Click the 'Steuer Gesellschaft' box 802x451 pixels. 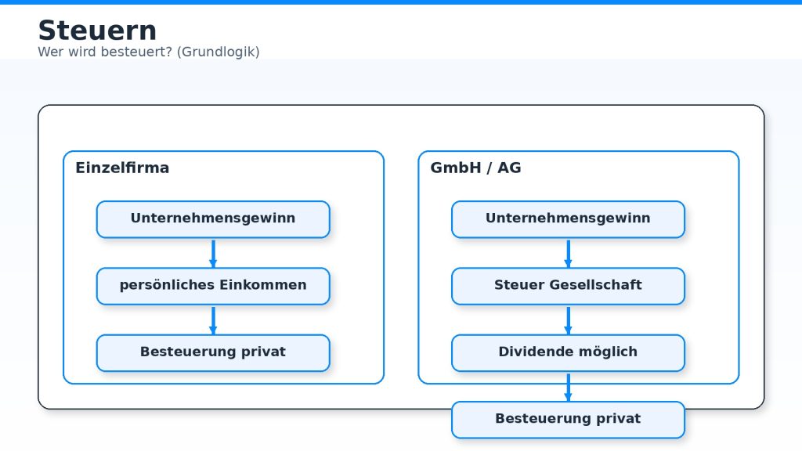pos(568,286)
